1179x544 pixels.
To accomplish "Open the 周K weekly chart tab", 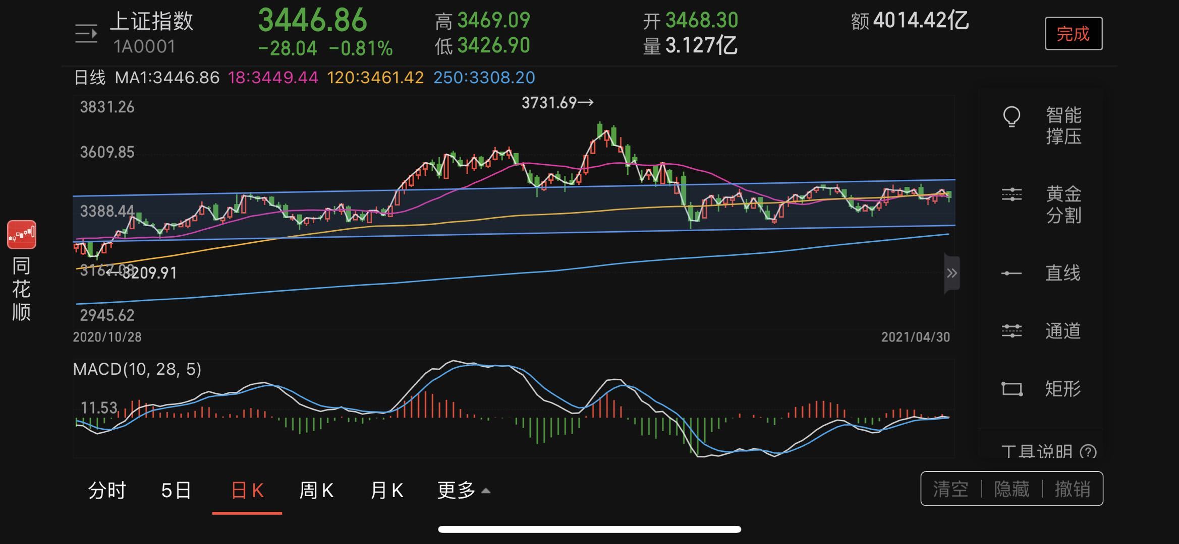I will 316,490.
